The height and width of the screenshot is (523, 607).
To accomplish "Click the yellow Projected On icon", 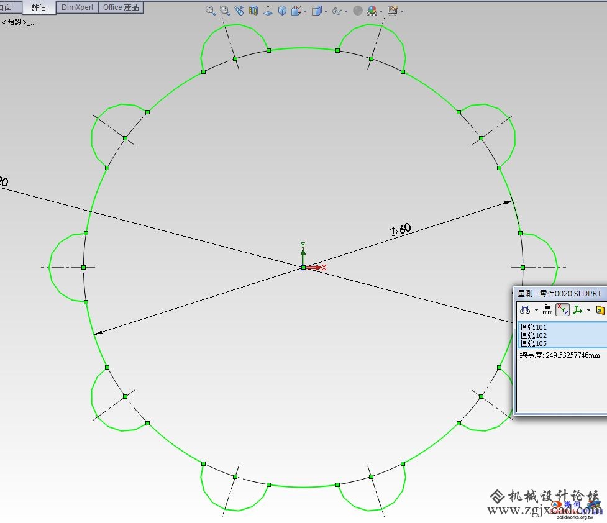I will [x=600, y=310].
